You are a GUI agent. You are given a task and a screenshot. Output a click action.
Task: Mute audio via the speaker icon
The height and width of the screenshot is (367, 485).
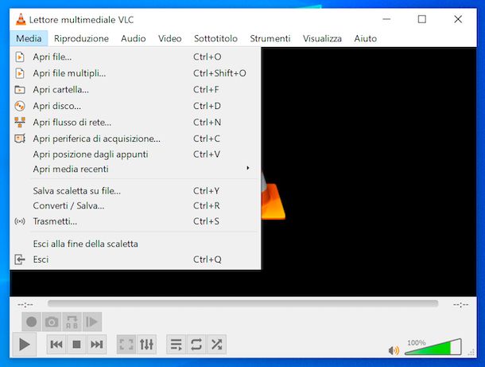click(394, 350)
